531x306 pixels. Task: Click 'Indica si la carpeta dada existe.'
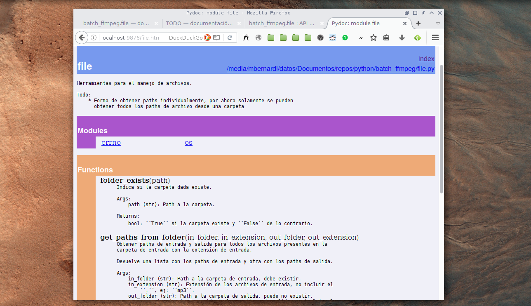click(x=164, y=187)
